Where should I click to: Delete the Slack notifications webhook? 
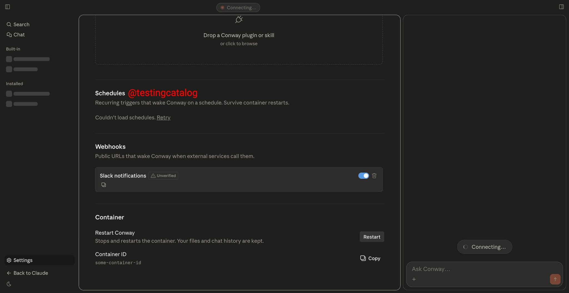coord(374,176)
